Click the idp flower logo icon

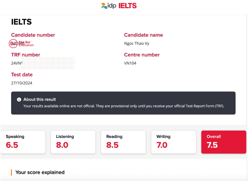(x=104, y=6)
